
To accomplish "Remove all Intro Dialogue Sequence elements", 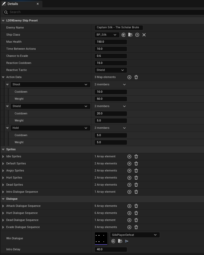I will [x=136, y=192].
